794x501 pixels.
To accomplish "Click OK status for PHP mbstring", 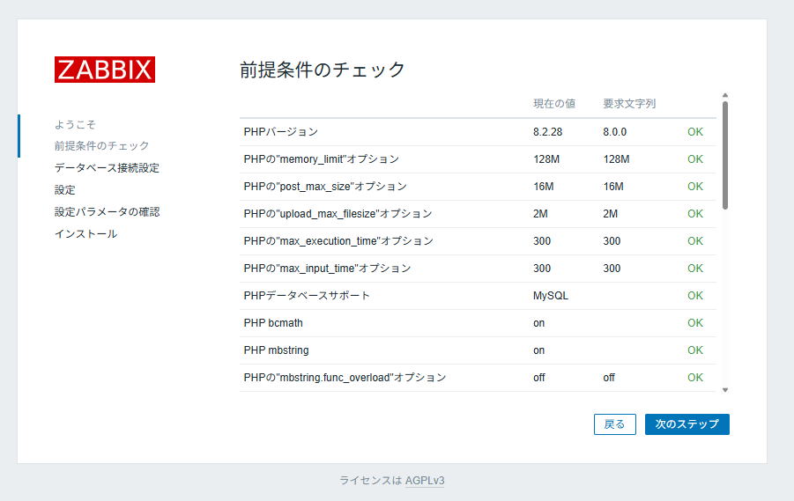I will point(695,350).
